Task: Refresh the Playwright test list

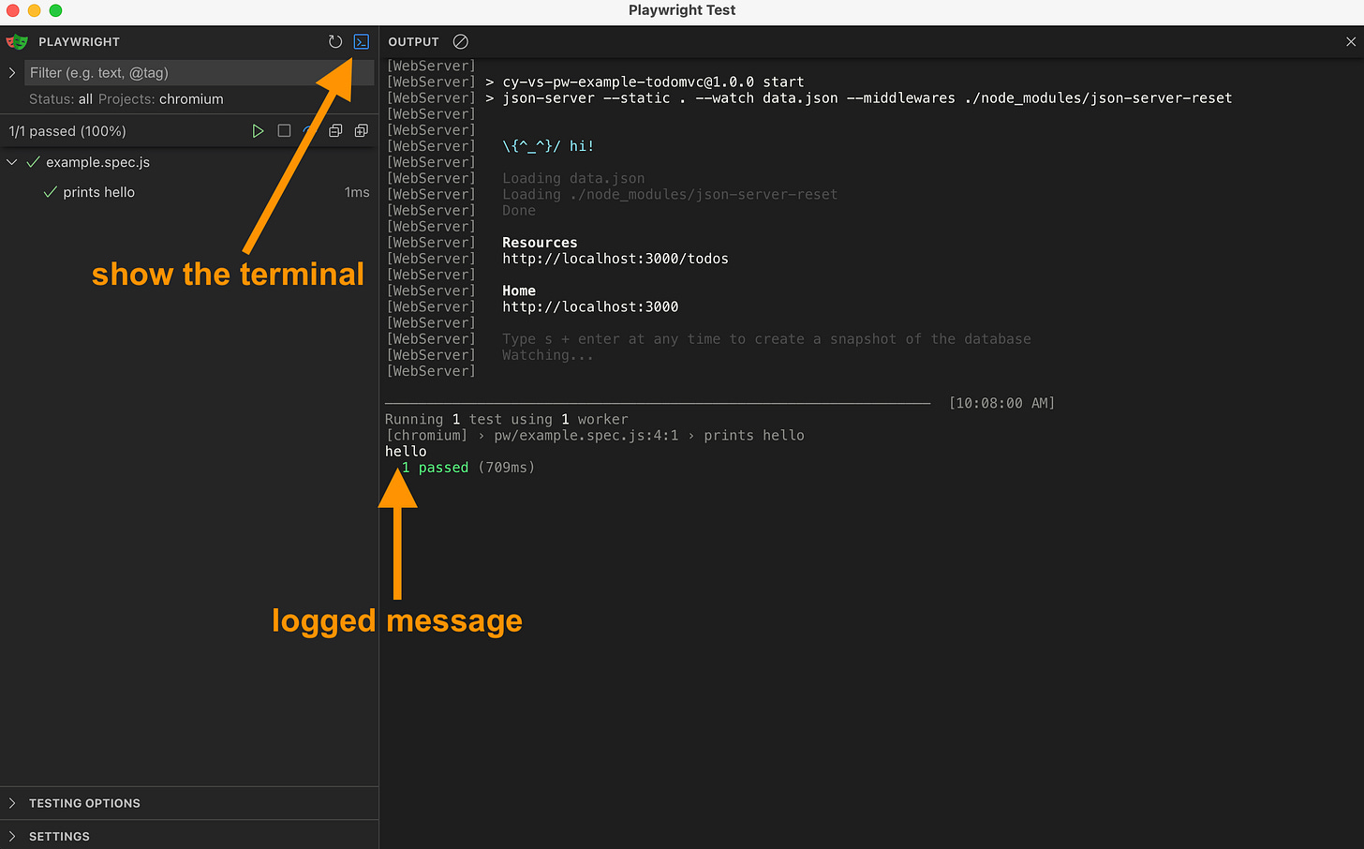Action: click(x=335, y=41)
